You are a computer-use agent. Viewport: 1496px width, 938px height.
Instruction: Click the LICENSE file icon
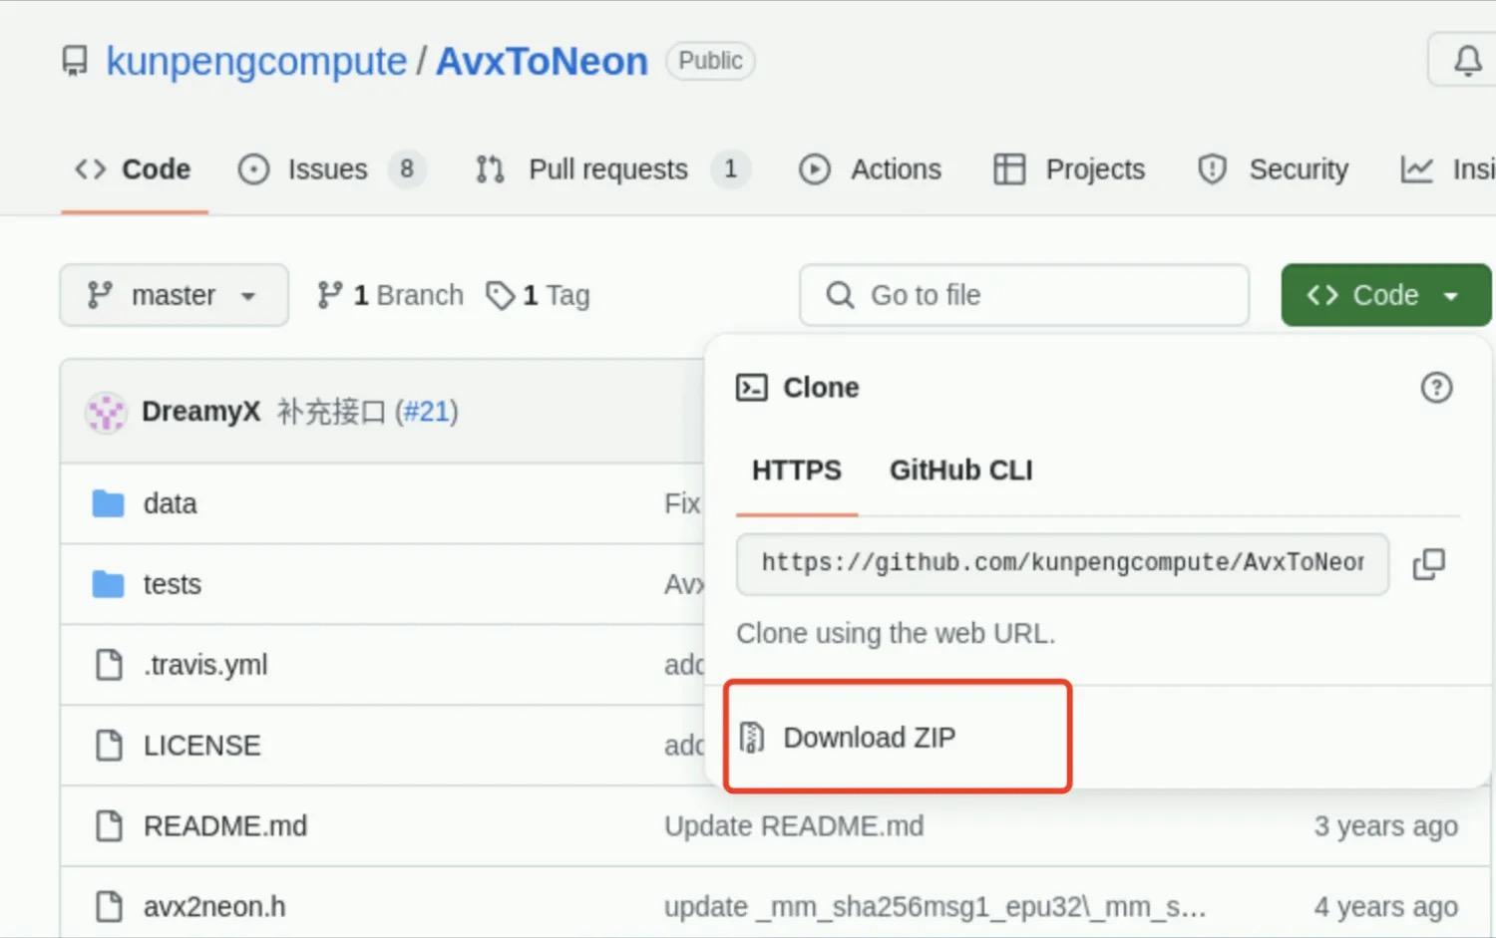coord(109,745)
